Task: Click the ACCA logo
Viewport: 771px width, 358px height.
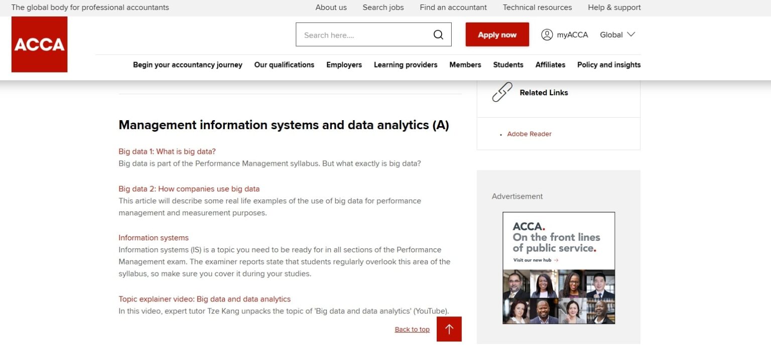Action: coord(39,44)
